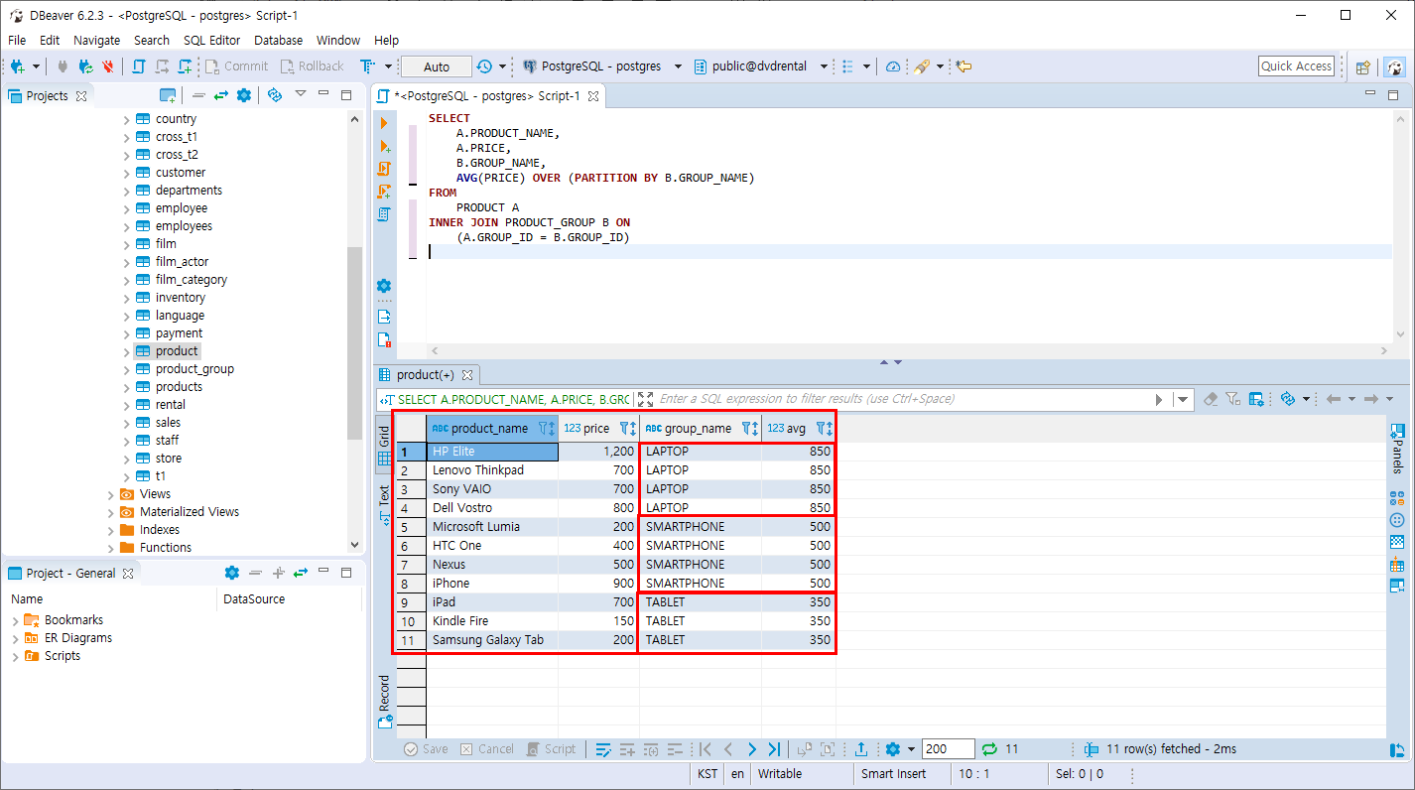Click the New SQL script icon

click(x=186, y=66)
